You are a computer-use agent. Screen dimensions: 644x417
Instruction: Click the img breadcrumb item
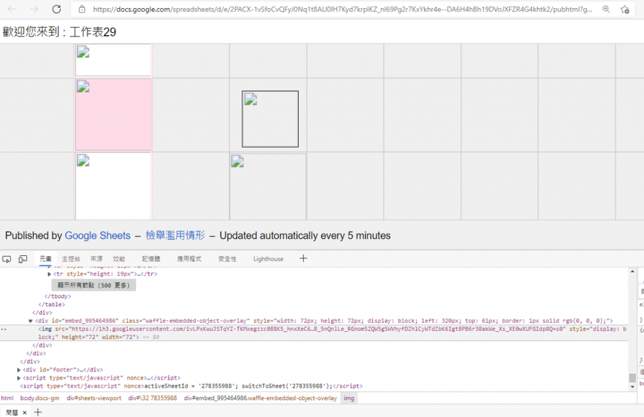coord(348,398)
